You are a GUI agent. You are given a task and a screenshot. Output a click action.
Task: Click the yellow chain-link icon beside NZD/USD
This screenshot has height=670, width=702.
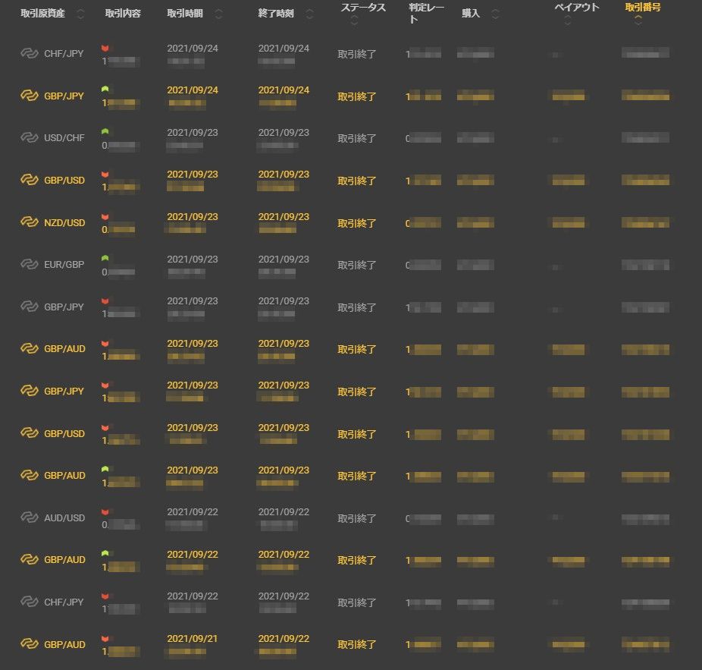(29, 222)
